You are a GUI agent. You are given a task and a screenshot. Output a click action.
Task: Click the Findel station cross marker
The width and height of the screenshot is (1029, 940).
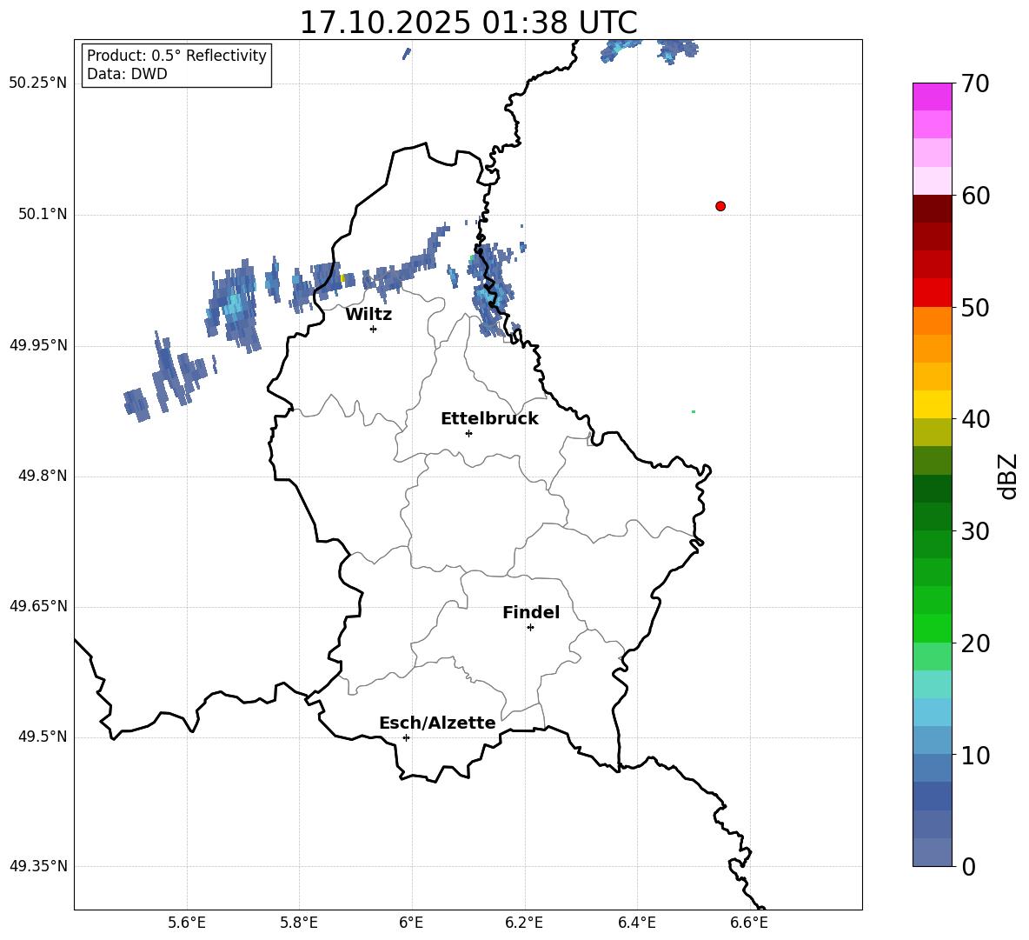click(530, 628)
